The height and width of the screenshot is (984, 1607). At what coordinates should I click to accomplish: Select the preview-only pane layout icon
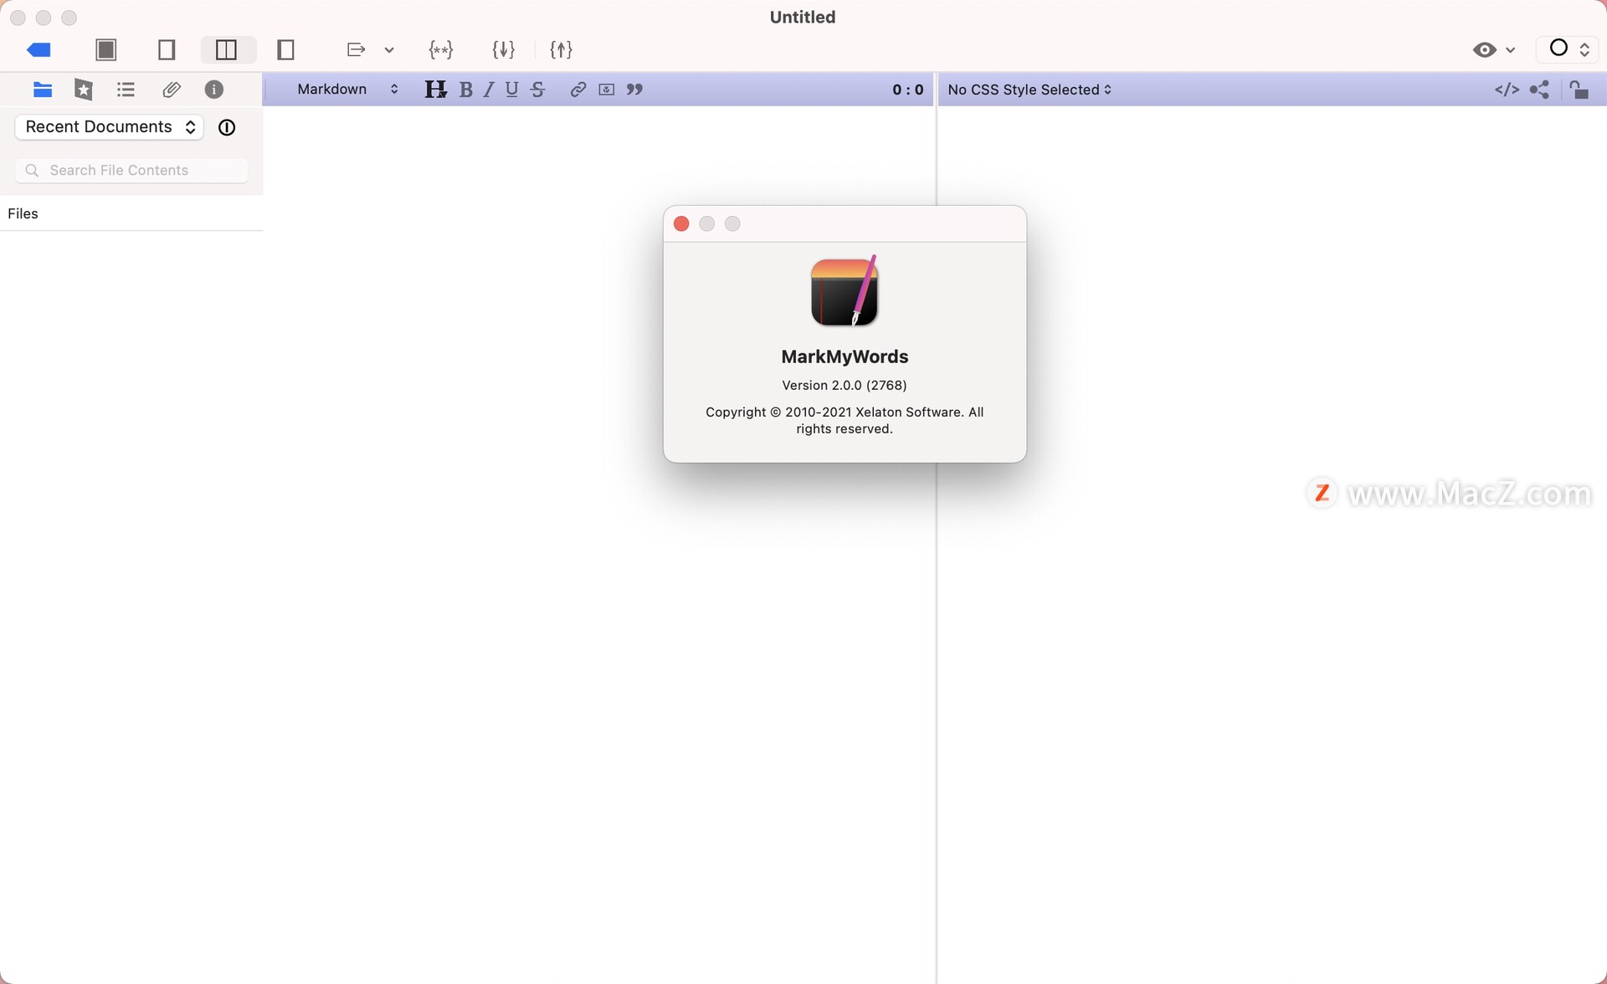click(286, 49)
